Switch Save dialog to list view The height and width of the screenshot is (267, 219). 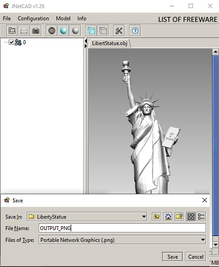click(191, 217)
